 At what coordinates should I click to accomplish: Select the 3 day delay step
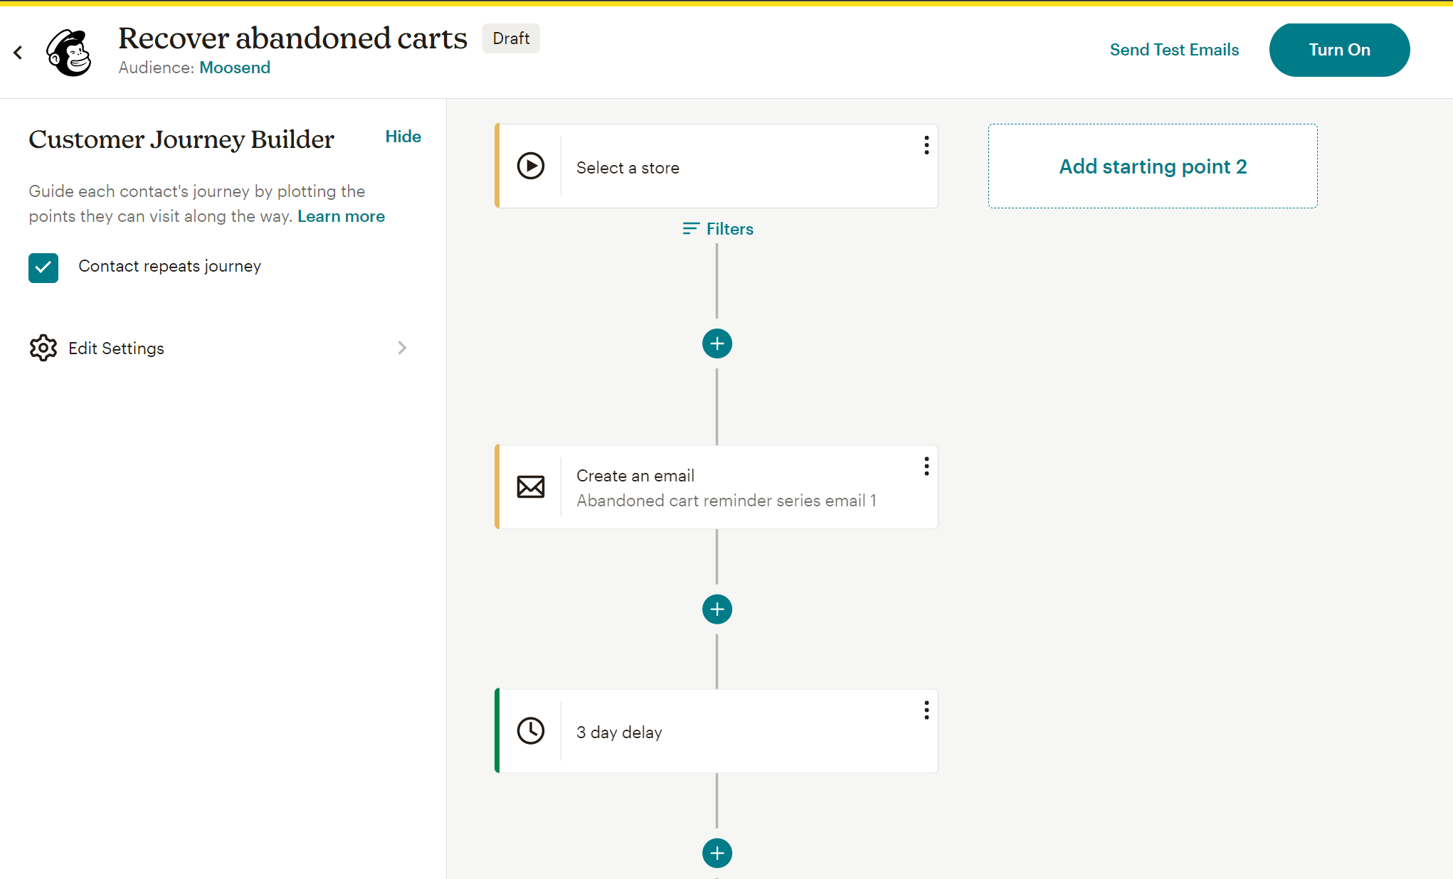[x=716, y=731]
